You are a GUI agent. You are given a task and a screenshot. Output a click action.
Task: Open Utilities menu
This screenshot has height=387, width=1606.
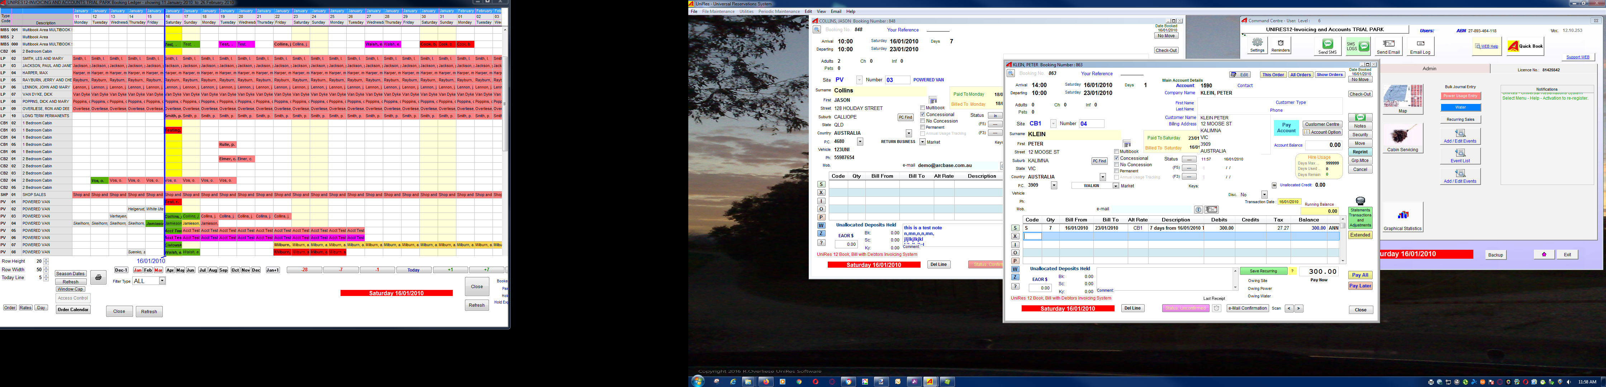click(746, 11)
